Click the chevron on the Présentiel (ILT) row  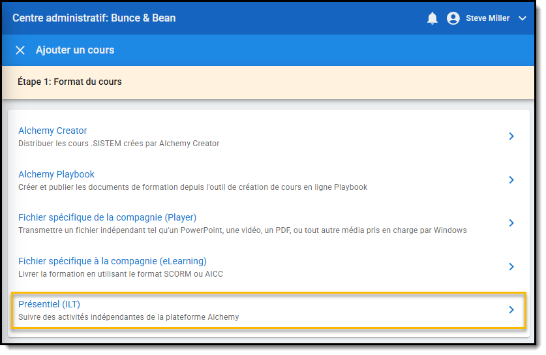tap(511, 310)
